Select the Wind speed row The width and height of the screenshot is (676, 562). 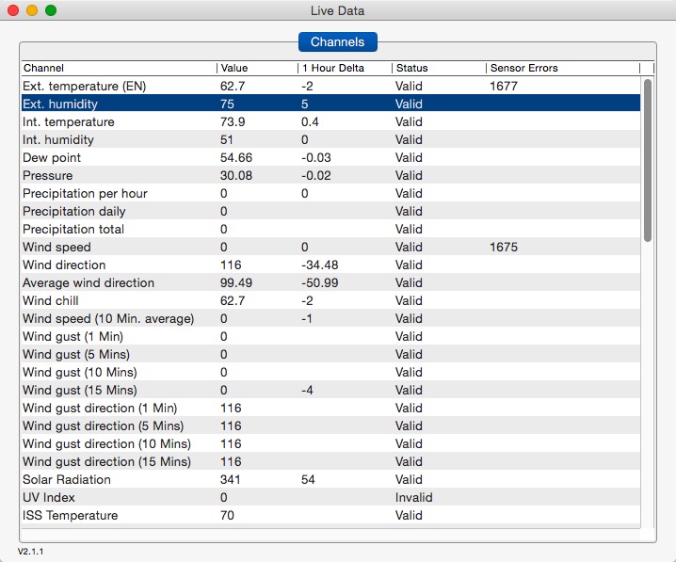330,247
